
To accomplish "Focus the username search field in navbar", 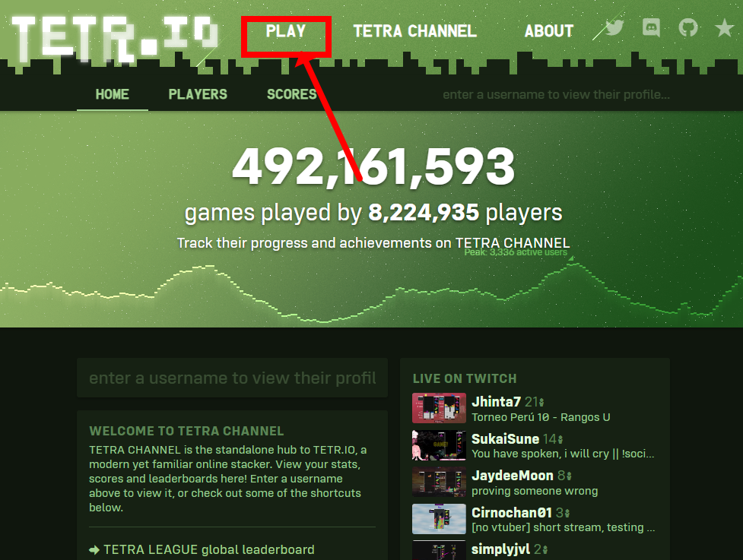I will tap(556, 95).
